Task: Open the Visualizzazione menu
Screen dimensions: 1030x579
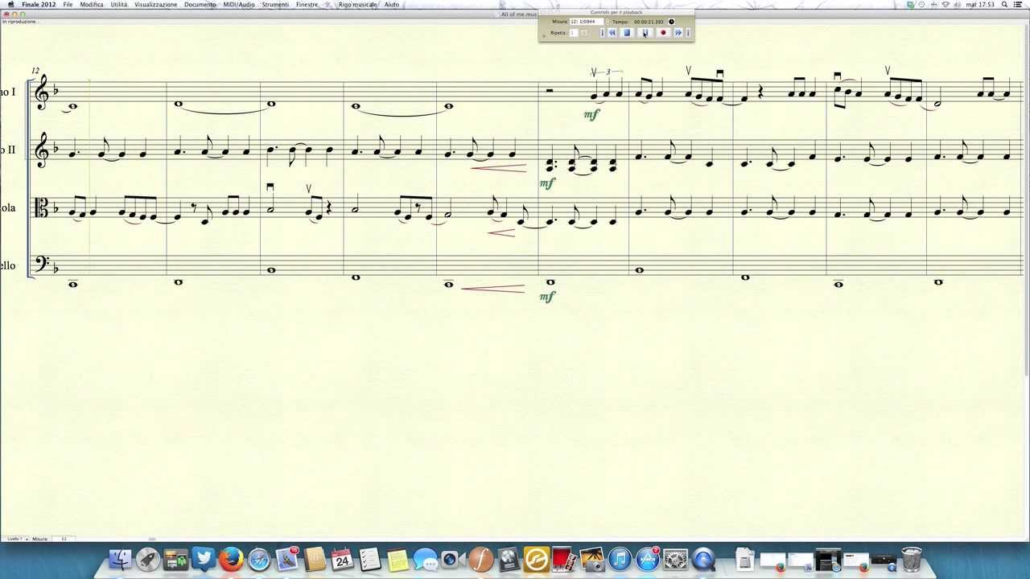Action: 155,4
